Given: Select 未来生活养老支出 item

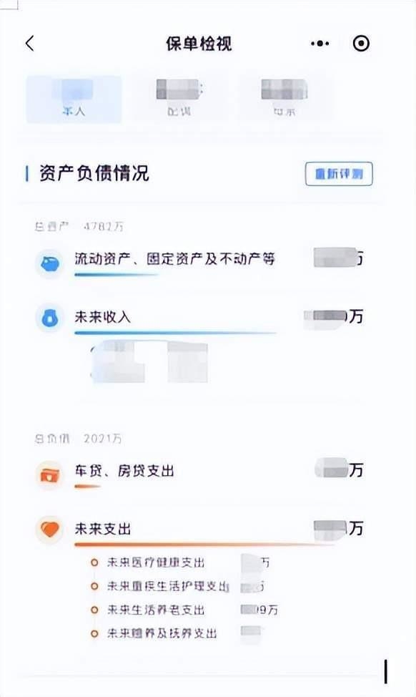Looking at the screenshot, I should 155,610.
